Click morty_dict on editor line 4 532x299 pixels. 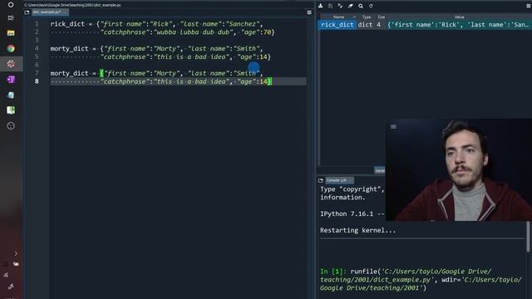(69, 49)
